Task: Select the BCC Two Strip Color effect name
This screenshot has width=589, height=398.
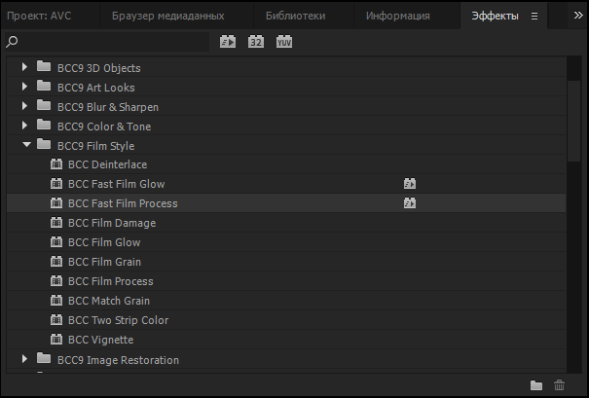Action: click(x=119, y=321)
